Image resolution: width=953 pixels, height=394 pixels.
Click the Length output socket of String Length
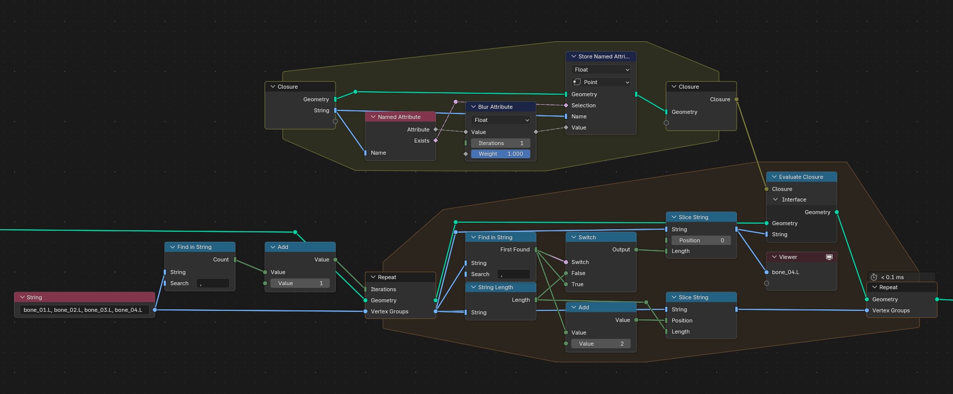click(536, 300)
